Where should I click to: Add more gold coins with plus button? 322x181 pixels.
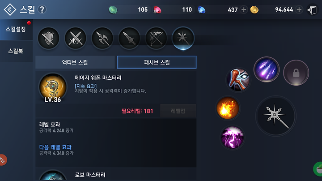click(x=299, y=9)
